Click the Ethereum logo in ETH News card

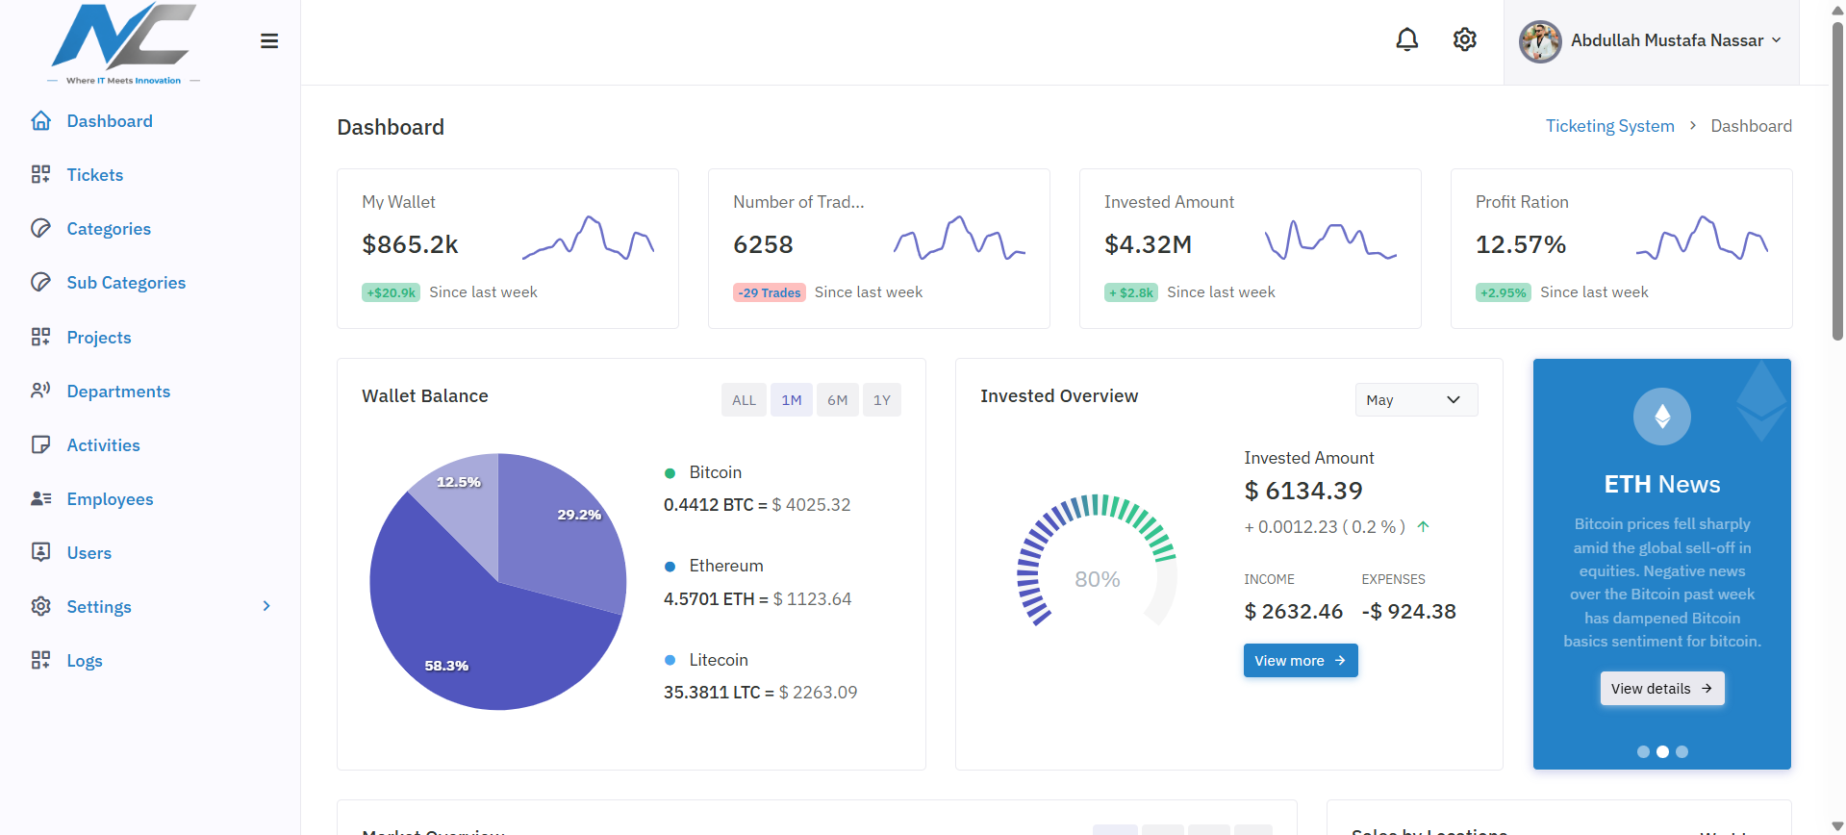click(1661, 417)
